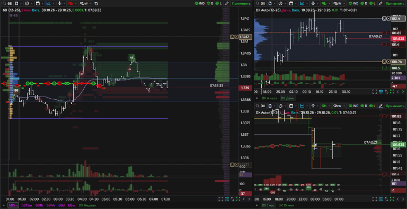Switch to the 6B15m tab
Image resolution: width=407 pixels, height=209 pixels.
coord(26,205)
